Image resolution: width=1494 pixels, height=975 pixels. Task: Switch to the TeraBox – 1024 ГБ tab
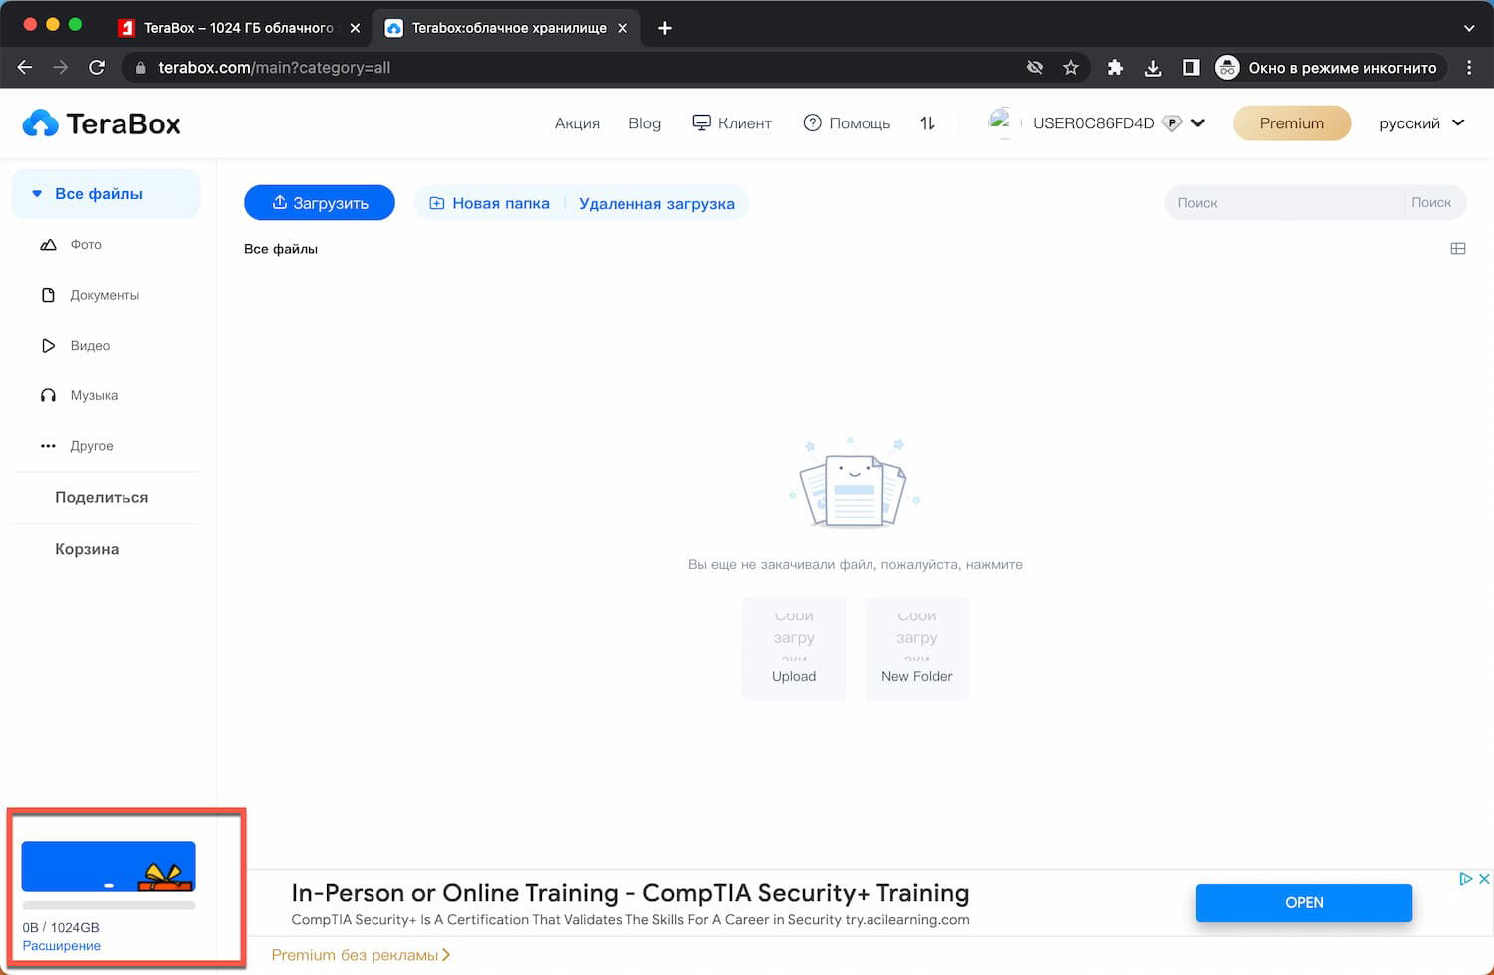239,28
